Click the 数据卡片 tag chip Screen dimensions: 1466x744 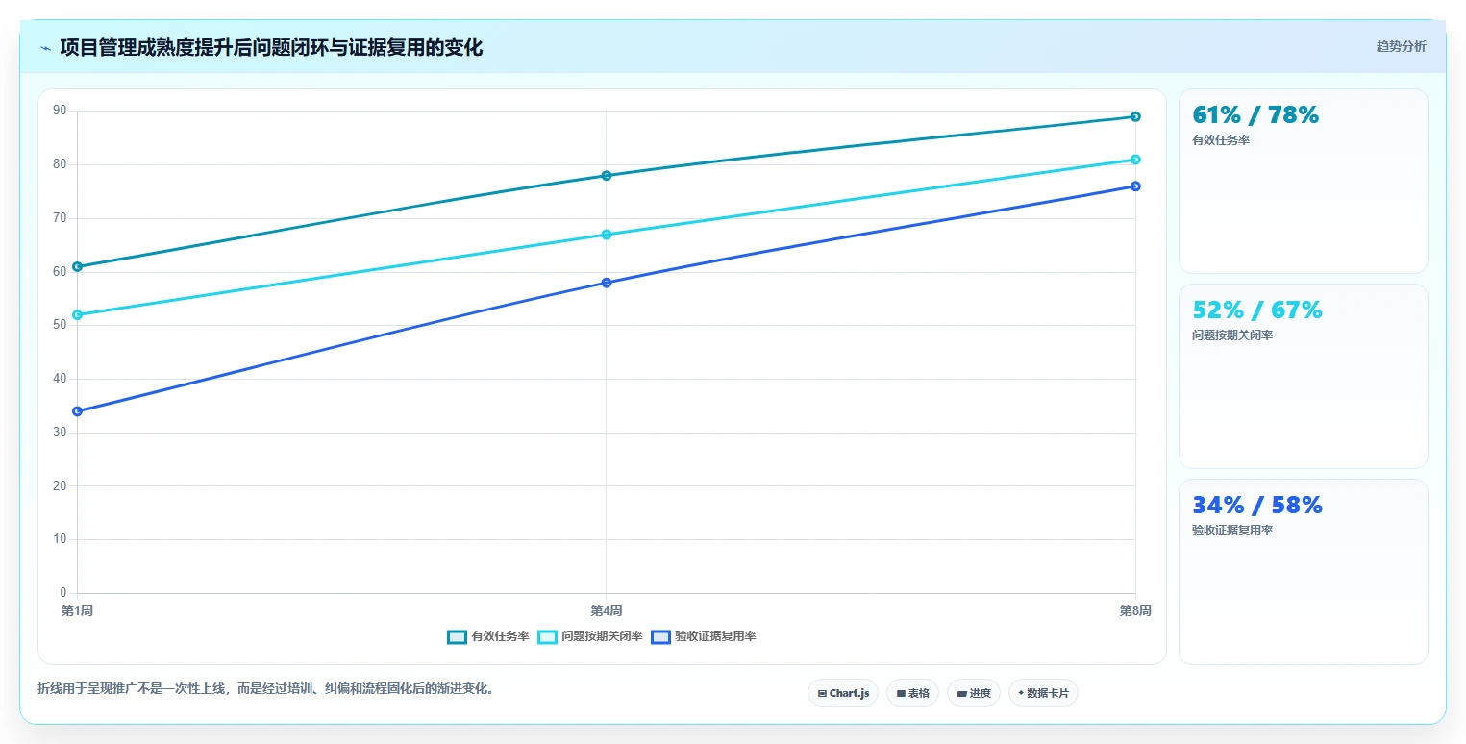click(1043, 693)
